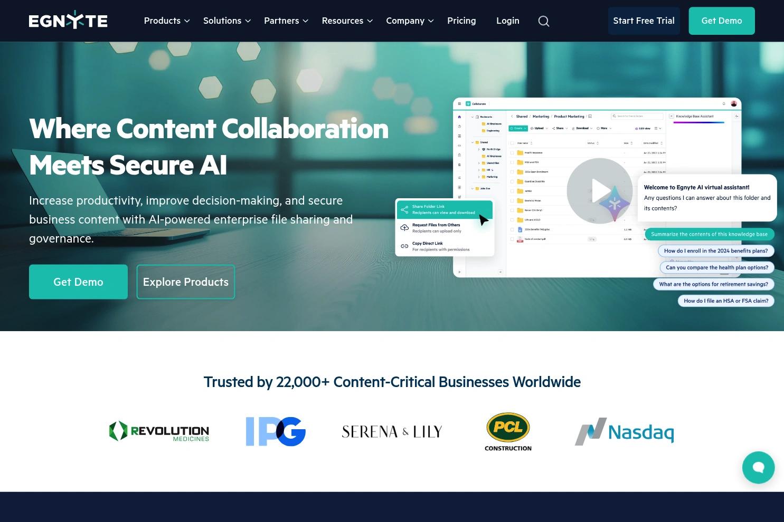
Task: Tick the checkbox for the Health Insurance folder
Action: pyautogui.click(x=512, y=153)
